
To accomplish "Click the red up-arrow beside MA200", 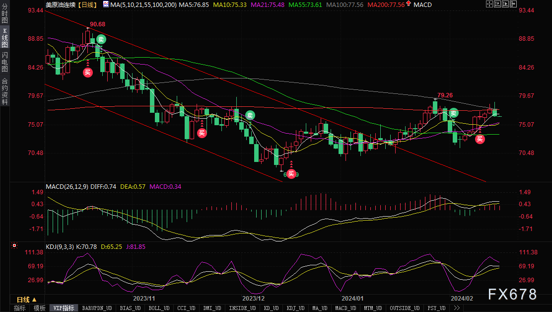I will [409, 4].
